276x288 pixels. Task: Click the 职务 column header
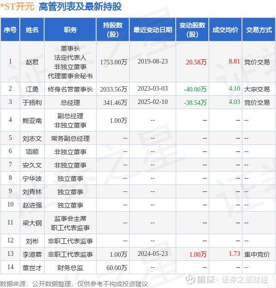[x=70, y=29]
